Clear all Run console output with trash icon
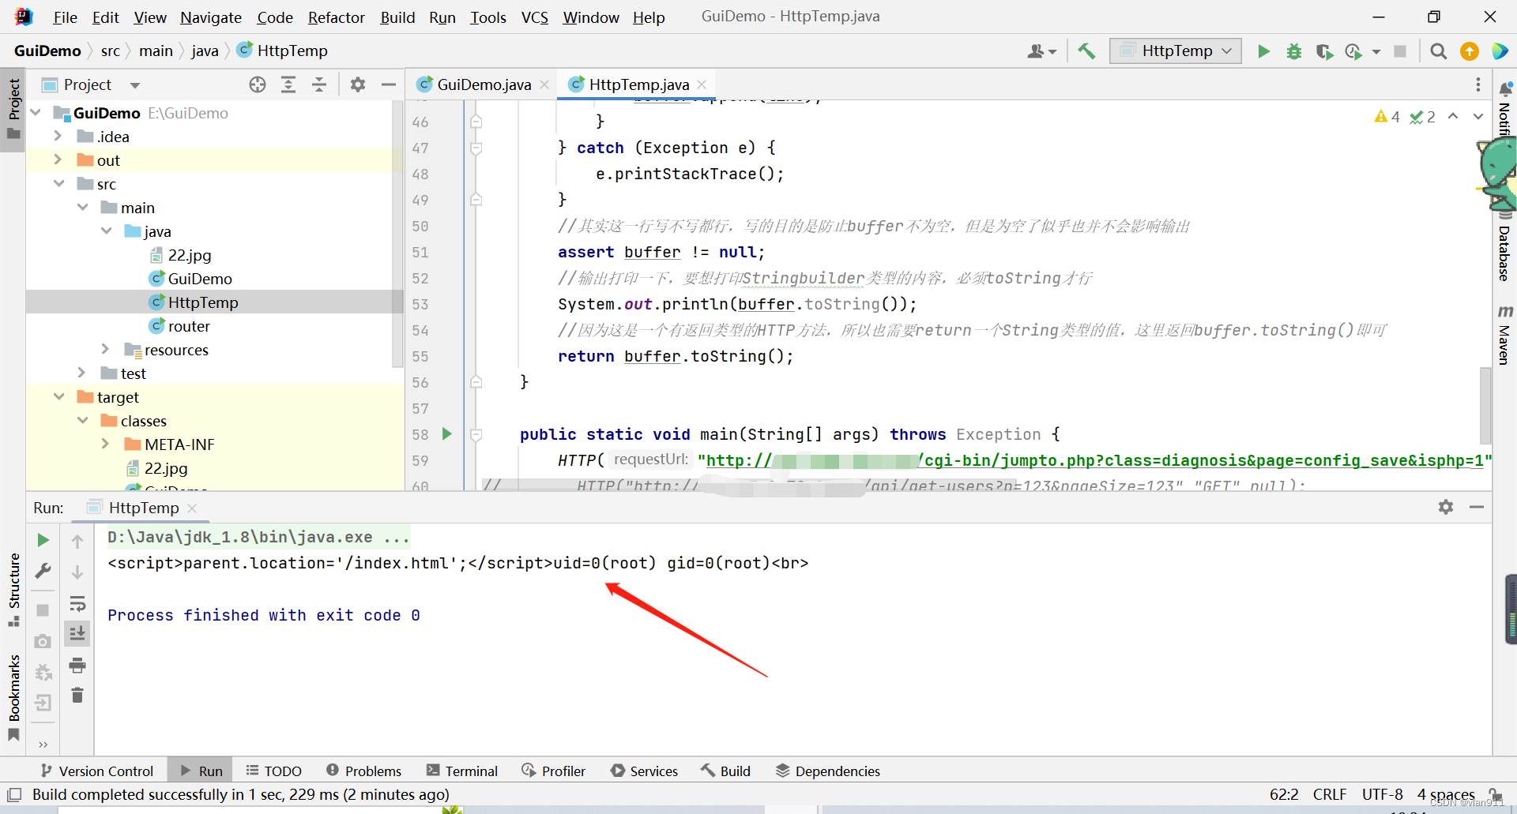1517x814 pixels. point(77,696)
